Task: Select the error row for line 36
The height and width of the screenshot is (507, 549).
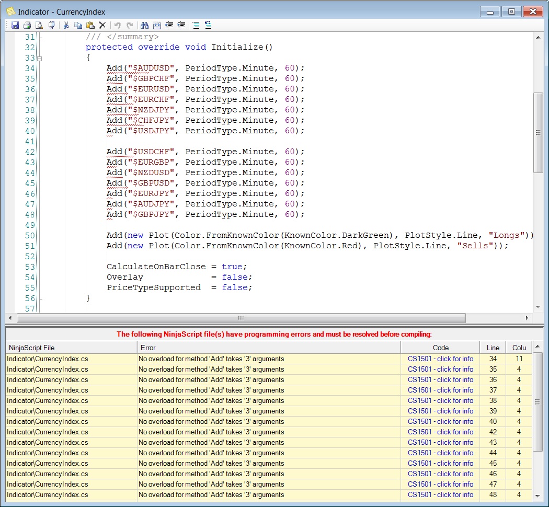Action: click(269, 379)
